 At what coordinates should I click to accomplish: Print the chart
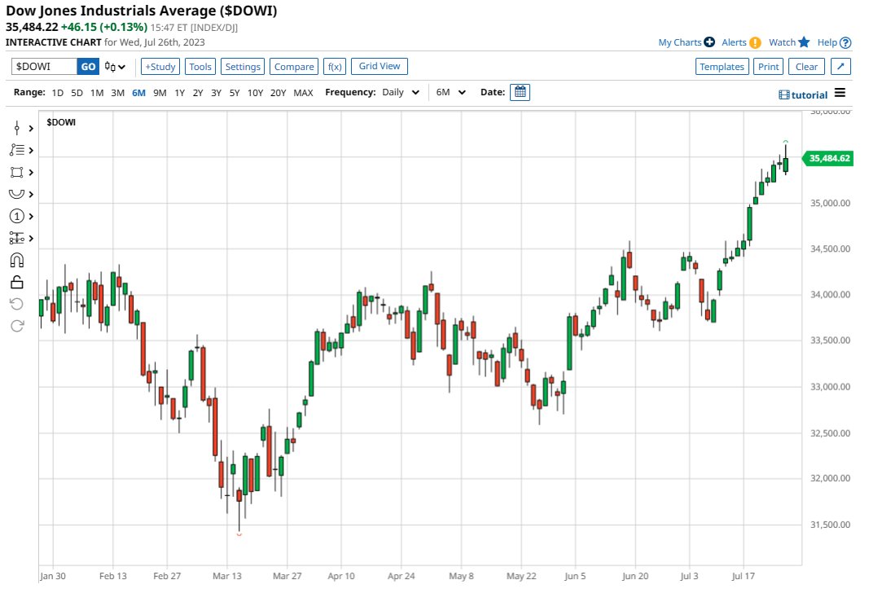pos(768,67)
